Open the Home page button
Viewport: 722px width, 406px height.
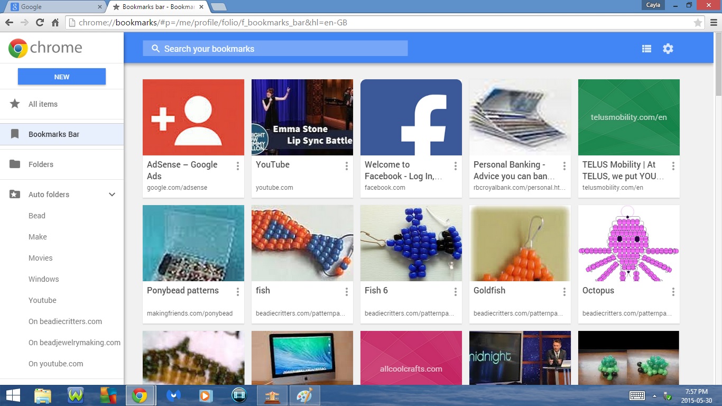55,23
